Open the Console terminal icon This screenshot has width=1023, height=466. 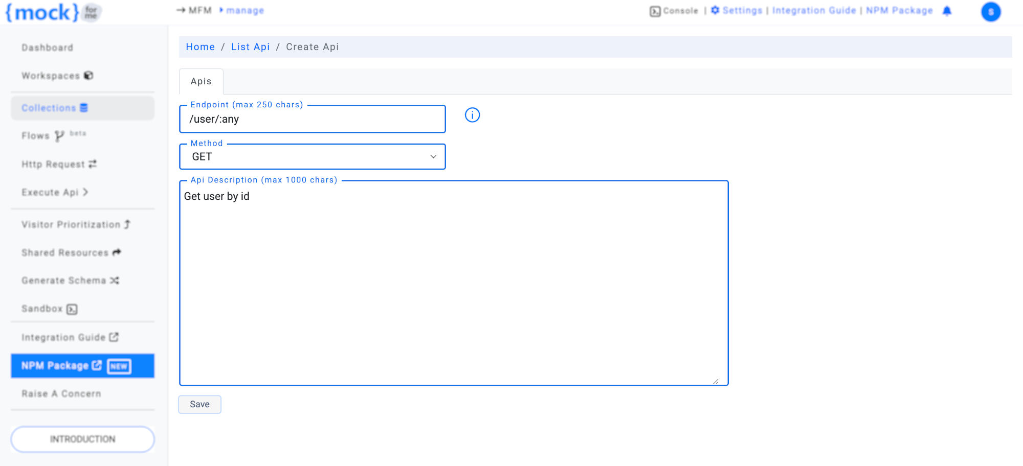point(655,11)
